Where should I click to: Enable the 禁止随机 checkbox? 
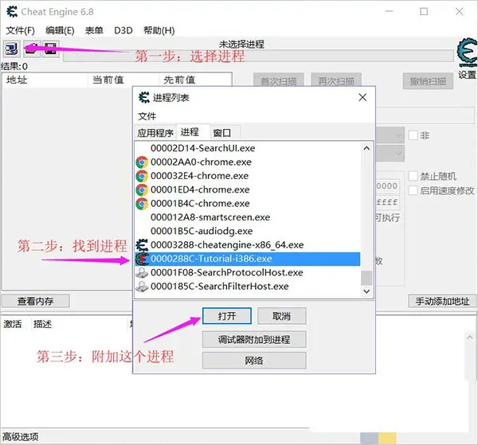pyautogui.click(x=413, y=176)
